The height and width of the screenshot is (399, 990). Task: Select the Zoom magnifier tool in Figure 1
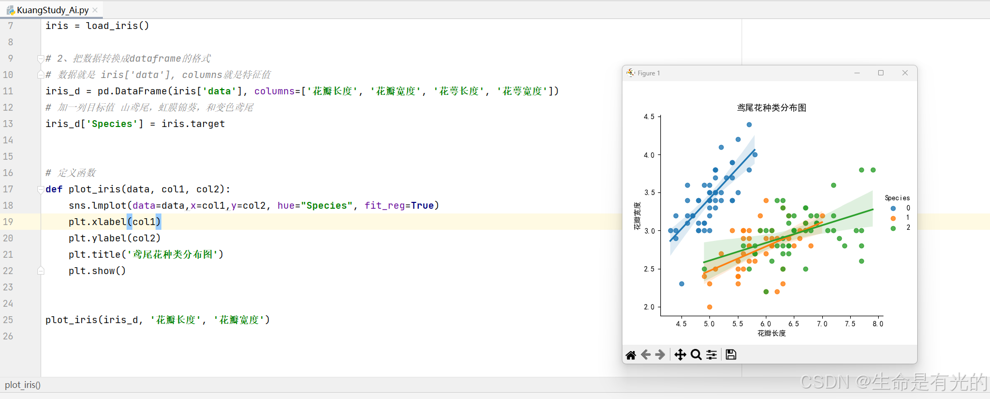(696, 355)
